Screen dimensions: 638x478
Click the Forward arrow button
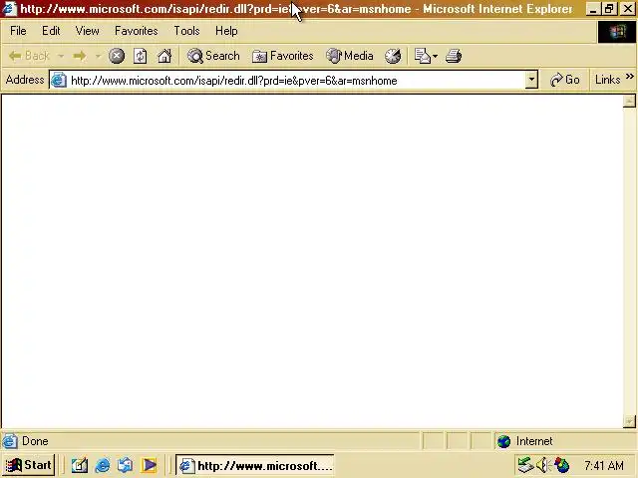[x=80, y=56]
